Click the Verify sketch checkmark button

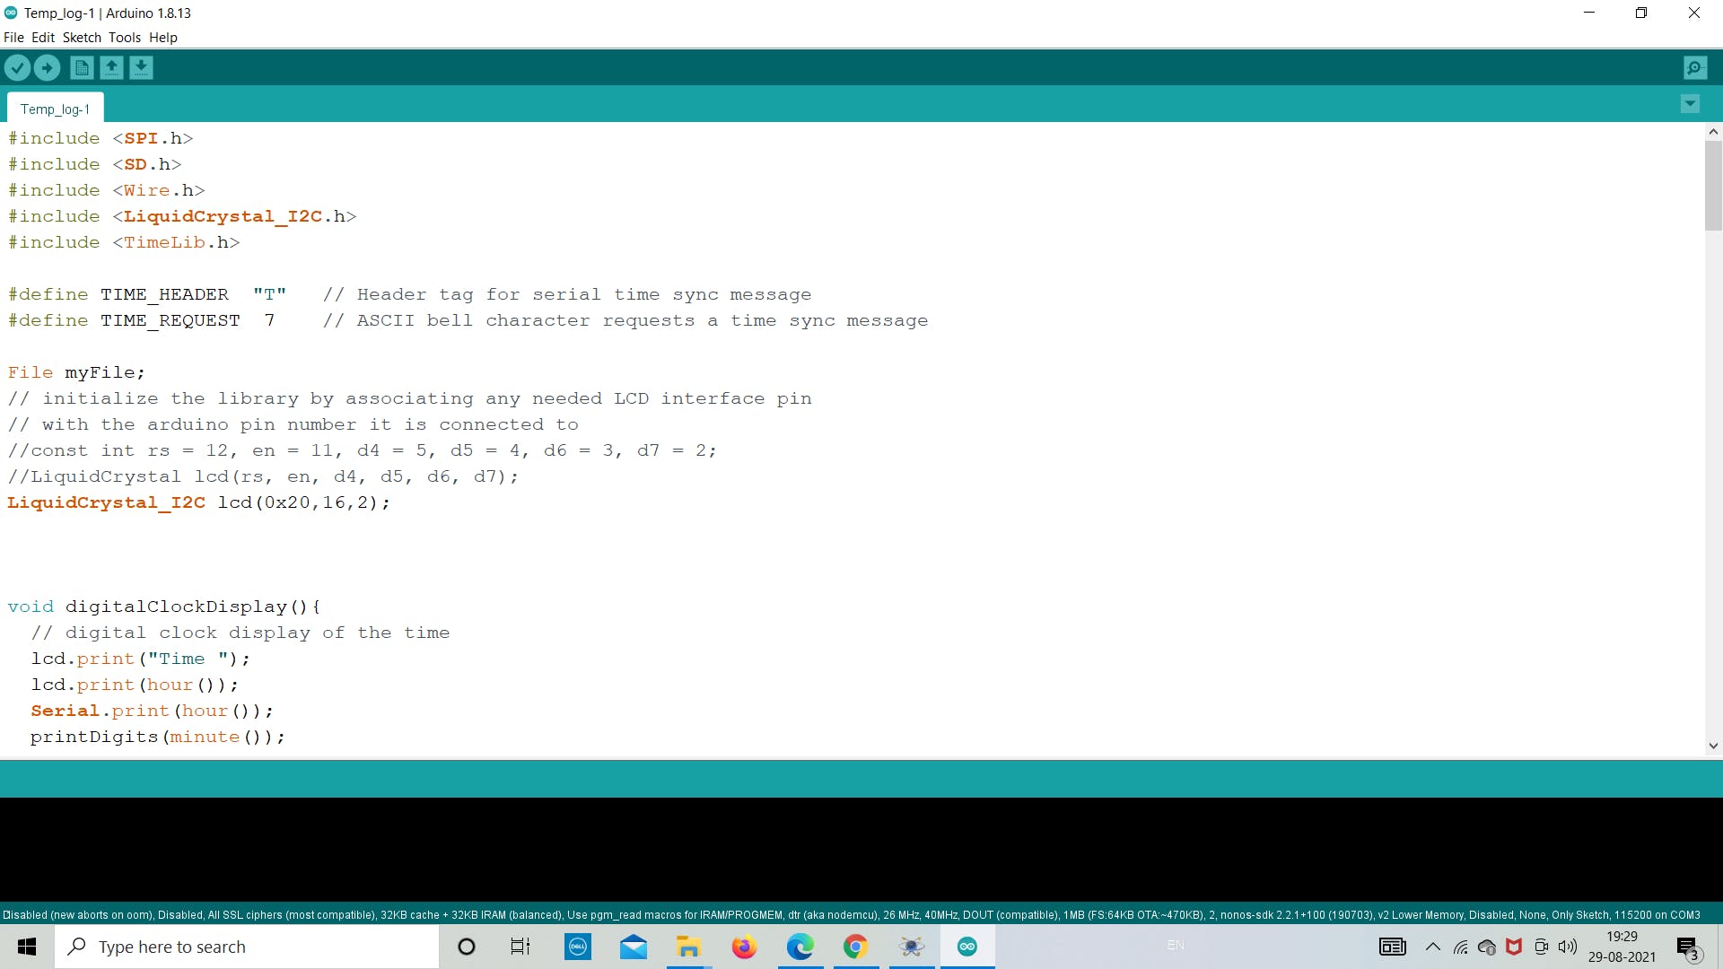pyautogui.click(x=18, y=67)
